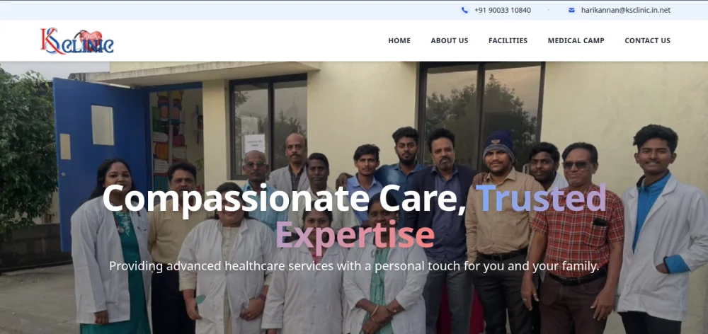The height and width of the screenshot is (334, 708).
Task: Call the number +91 90033 10840
Action: pyautogui.click(x=503, y=10)
